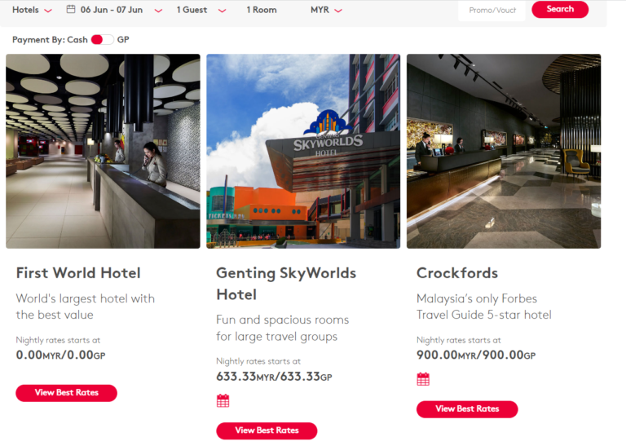626x446 pixels.
Task: View Best Rates for Crockfords
Action: click(467, 409)
